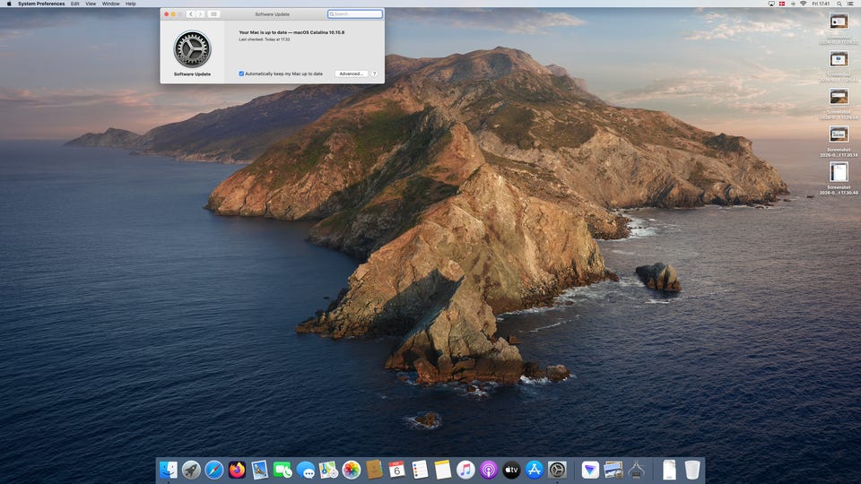Launch the Photos app in Dock
The width and height of the screenshot is (861, 484).
click(351, 470)
